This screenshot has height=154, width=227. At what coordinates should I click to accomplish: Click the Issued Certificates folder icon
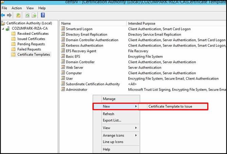pos(13,39)
